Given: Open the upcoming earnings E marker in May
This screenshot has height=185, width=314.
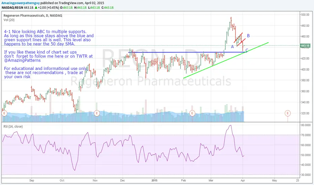Looking at the screenshot, I should coord(288,113).
